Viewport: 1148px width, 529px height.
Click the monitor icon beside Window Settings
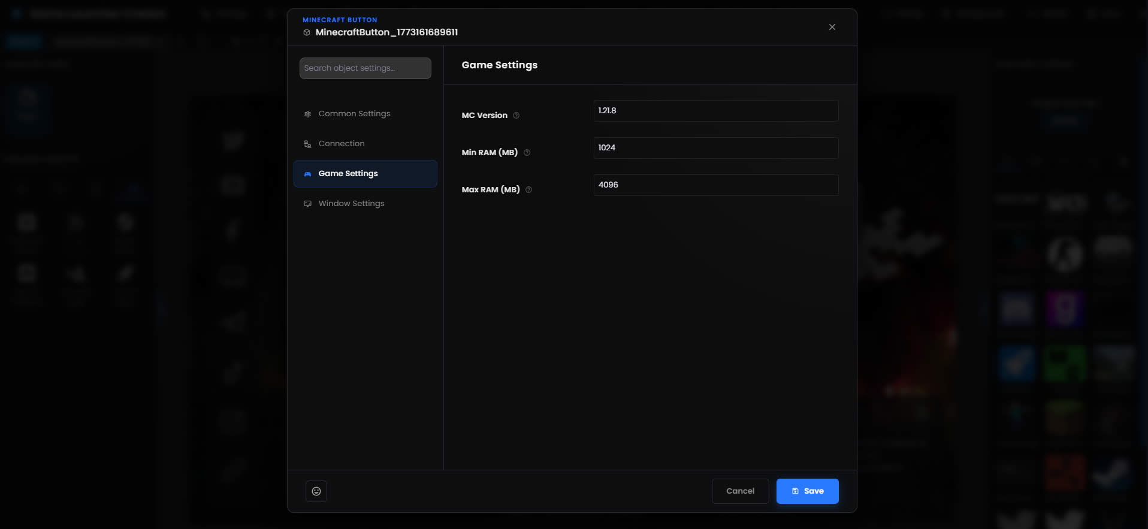click(x=307, y=204)
